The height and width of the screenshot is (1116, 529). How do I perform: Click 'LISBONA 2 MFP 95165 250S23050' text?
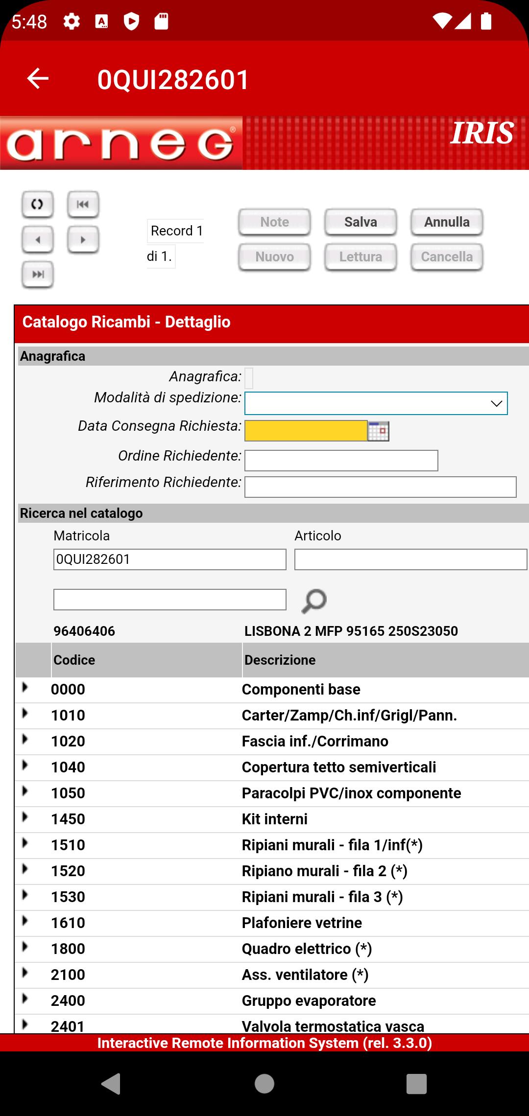coord(351,631)
